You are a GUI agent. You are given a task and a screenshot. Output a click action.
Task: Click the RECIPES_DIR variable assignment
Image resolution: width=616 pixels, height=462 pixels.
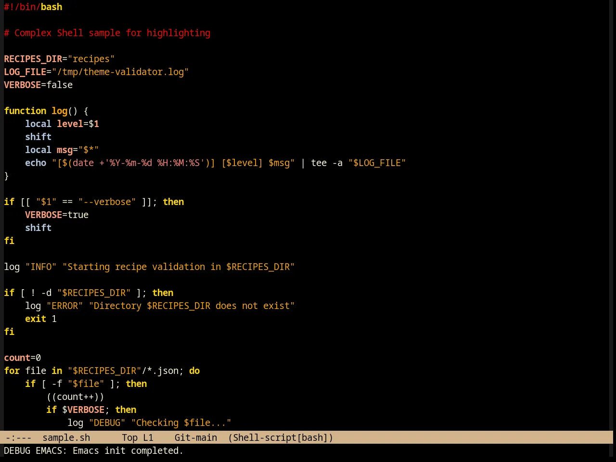[x=59, y=59]
